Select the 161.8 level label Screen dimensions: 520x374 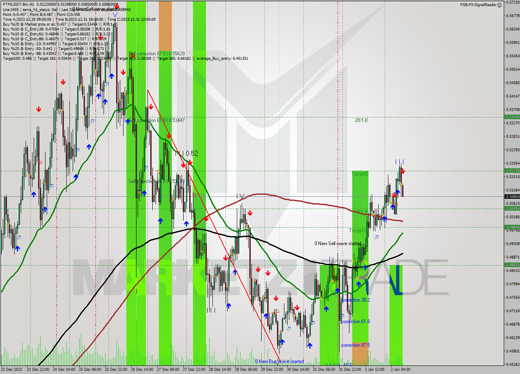[361, 211]
